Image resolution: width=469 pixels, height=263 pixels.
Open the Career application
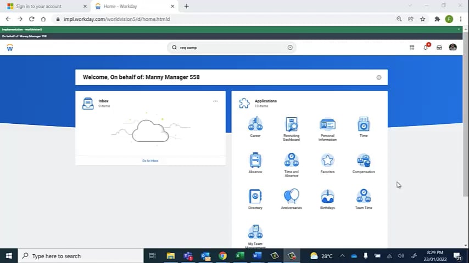pyautogui.click(x=255, y=127)
